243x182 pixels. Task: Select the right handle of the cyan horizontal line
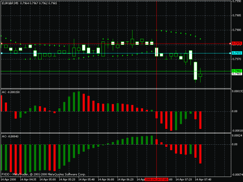[x=230, y=53]
